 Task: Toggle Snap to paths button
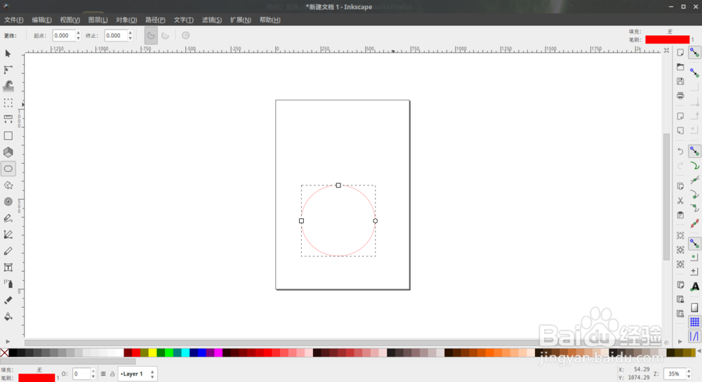tap(694, 166)
